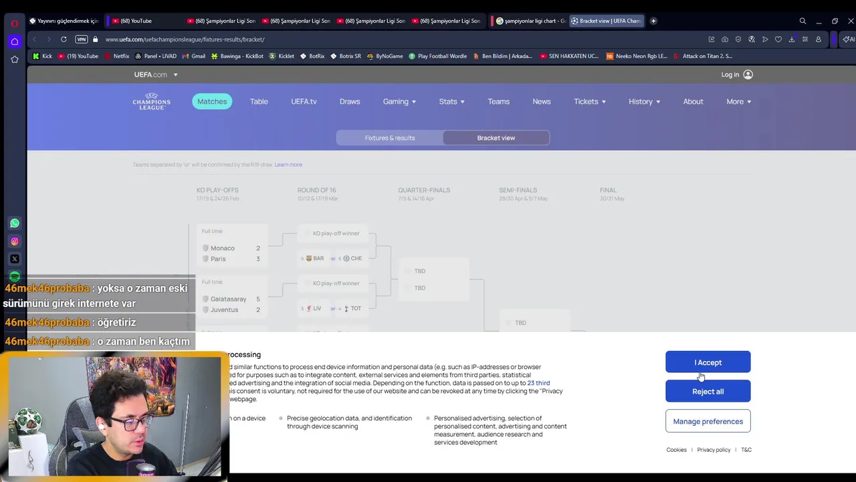Expand the Tickets dropdown
The width and height of the screenshot is (856, 482).
[x=590, y=101]
